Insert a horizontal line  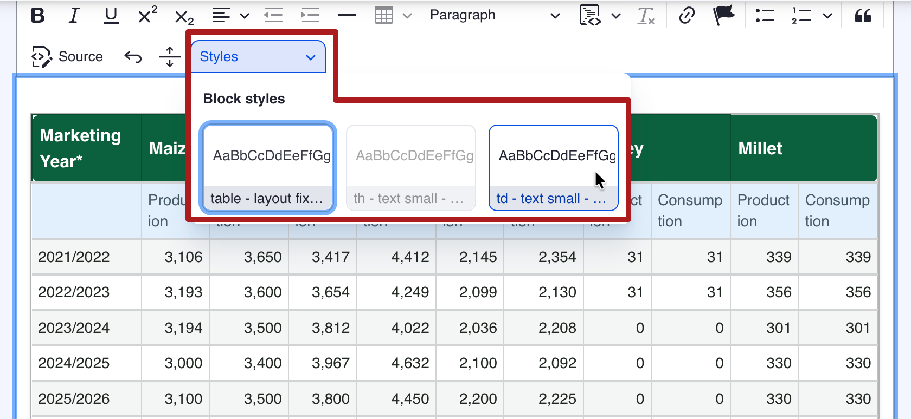pos(347,16)
